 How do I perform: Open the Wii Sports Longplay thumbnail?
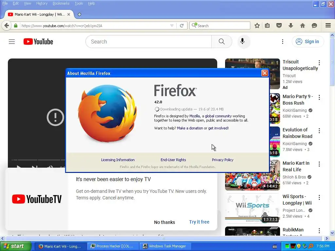pos(252,208)
